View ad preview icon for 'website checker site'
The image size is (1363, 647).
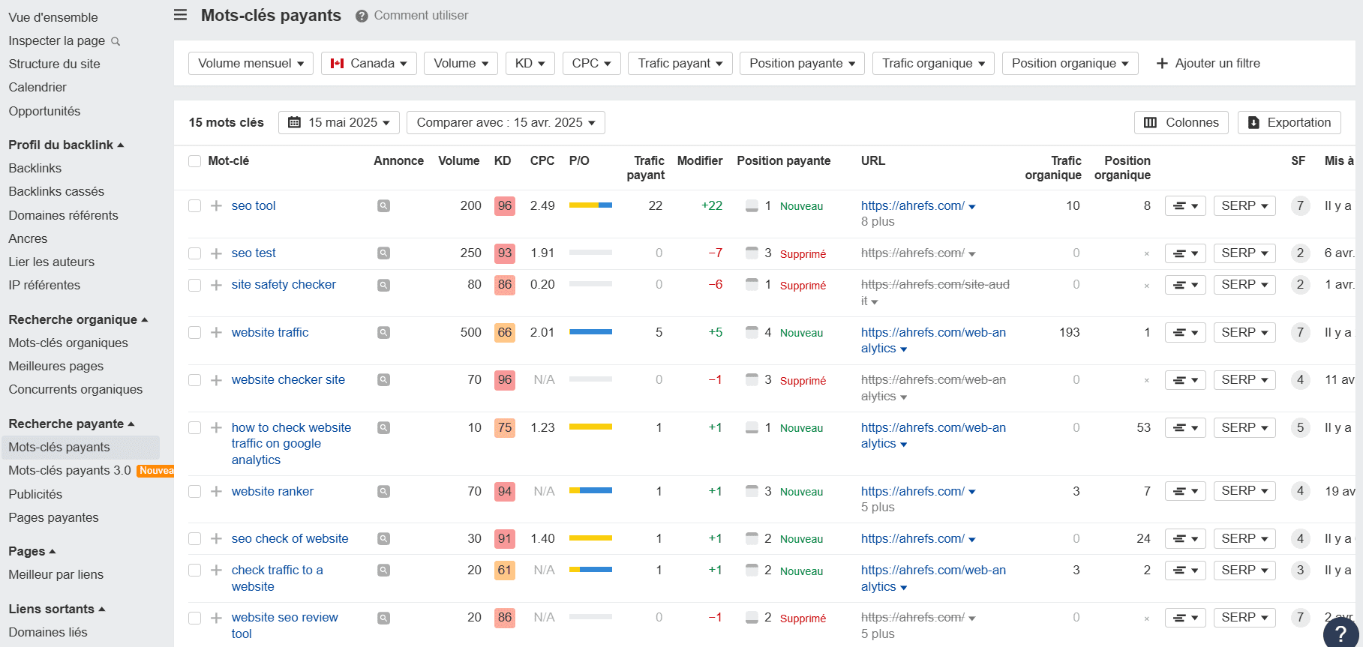coord(383,380)
